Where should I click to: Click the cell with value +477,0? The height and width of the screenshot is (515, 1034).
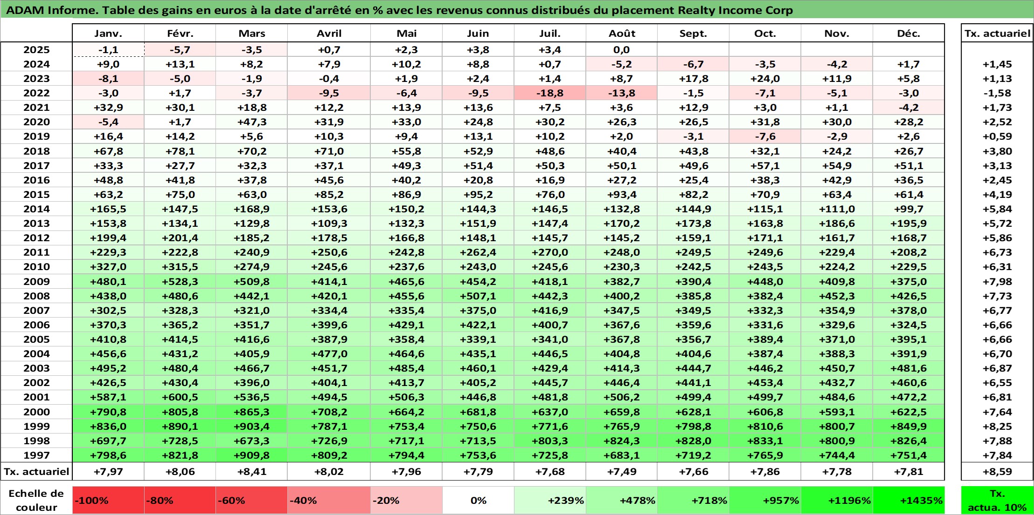pos(329,354)
